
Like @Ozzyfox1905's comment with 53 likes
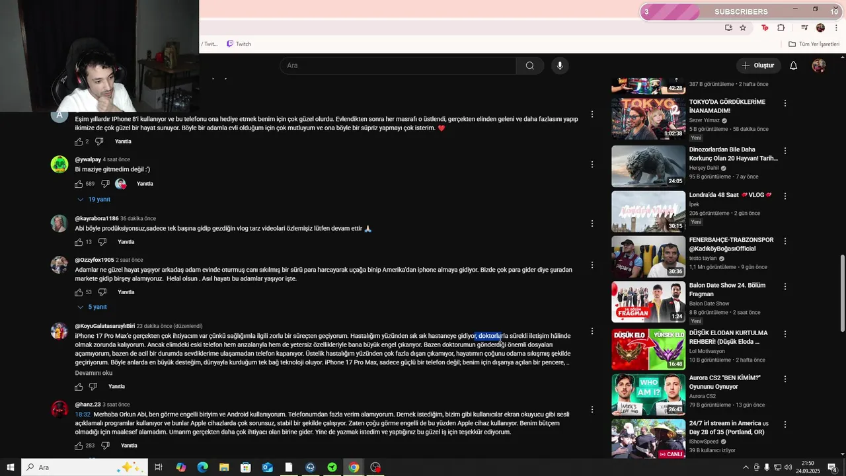click(79, 292)
